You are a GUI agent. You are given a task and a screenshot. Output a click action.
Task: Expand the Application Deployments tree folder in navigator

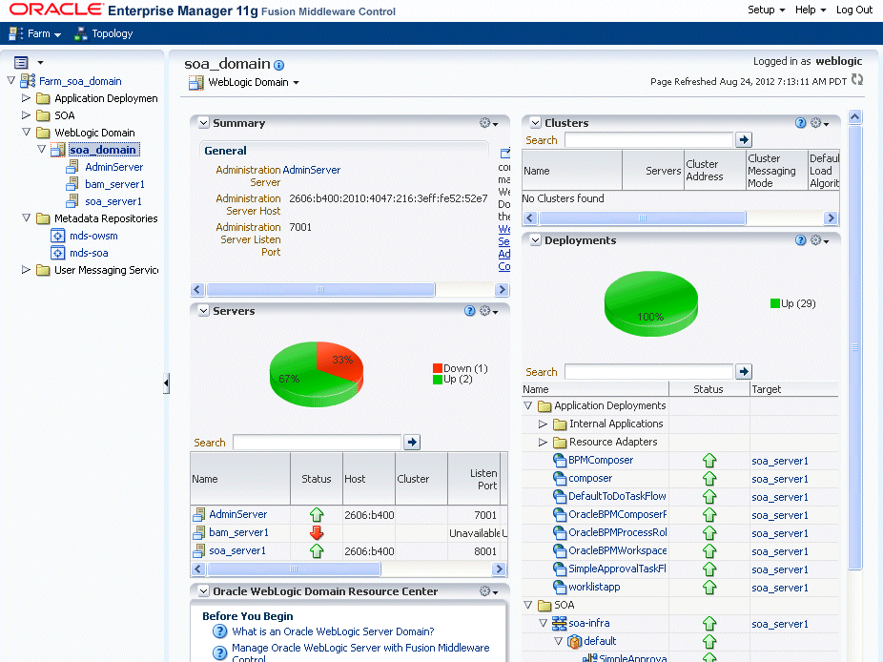[26, 98]
